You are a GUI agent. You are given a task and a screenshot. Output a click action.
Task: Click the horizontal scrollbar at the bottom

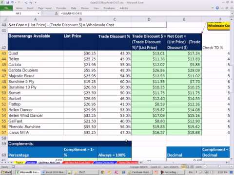(184, 162)
